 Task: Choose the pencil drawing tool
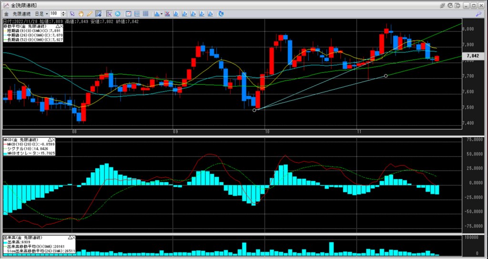(90, 14)
